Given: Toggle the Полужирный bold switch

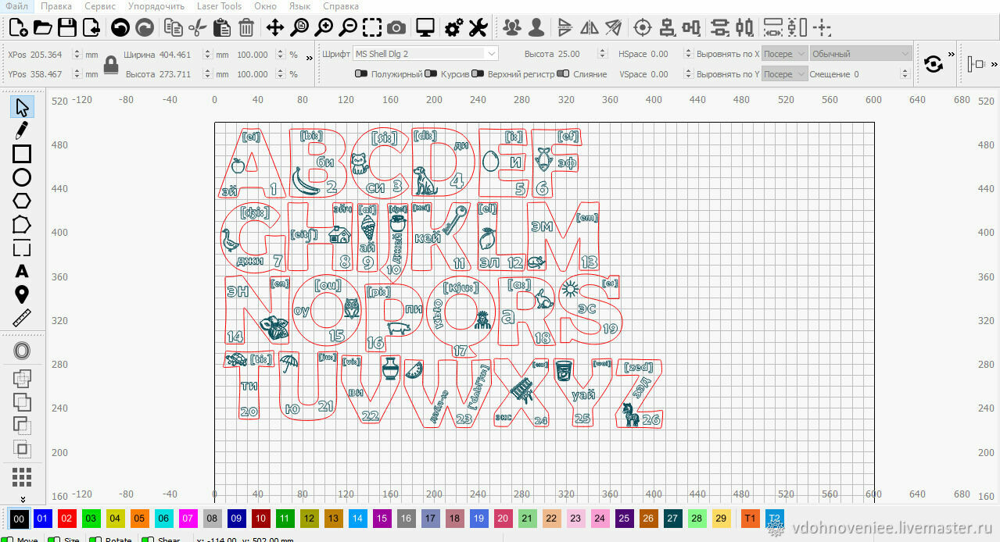Looking at the screenshot, I should coord(361,74).
